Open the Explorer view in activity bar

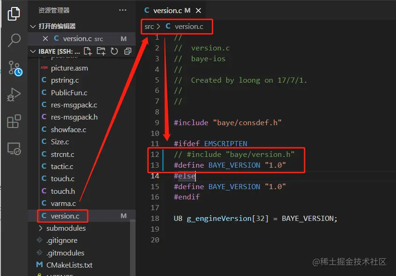pyautogui.click(x=14, y=14)
